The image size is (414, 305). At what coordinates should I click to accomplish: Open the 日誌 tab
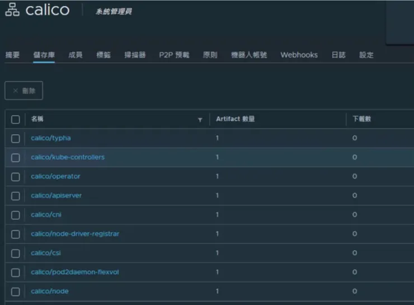coord(338,55)
